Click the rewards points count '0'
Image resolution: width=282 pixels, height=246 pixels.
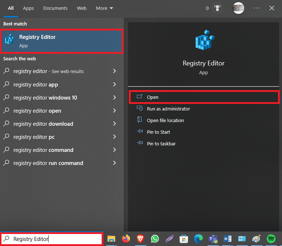pyautogui.click(x=207, y=8)
